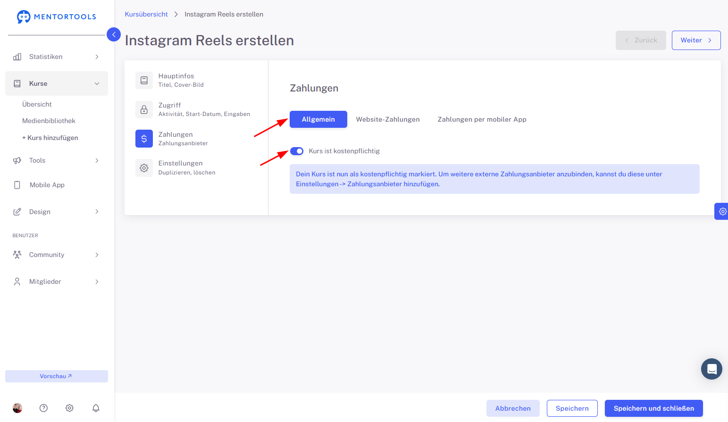Expand the Statistiken menu
This screenshot has height=422, width=728.
57,57
